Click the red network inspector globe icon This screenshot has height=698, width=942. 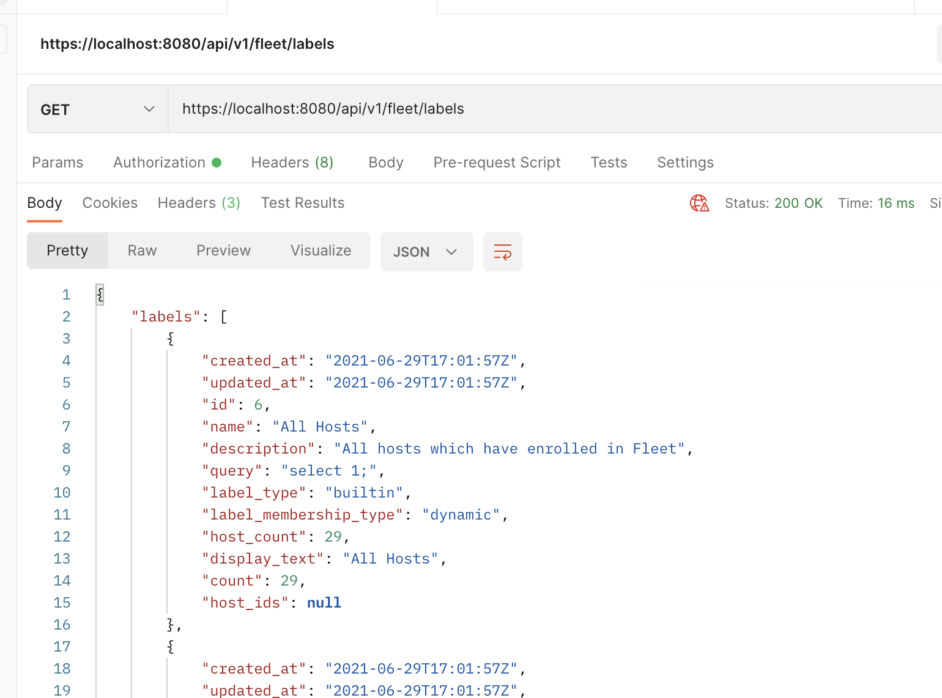coord(699,203)
